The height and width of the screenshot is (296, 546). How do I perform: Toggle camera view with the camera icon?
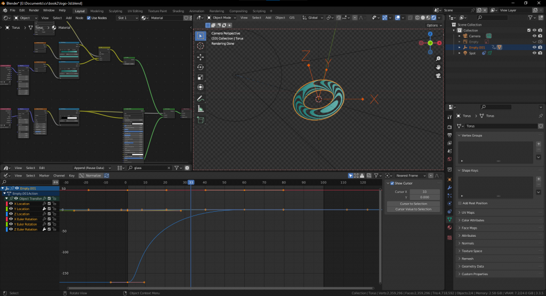tap(438, 76)
